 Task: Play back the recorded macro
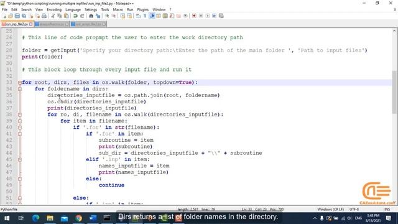[208, 16]
